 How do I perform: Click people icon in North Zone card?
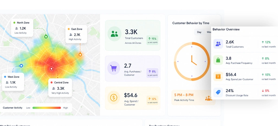[x=17, y=28]
